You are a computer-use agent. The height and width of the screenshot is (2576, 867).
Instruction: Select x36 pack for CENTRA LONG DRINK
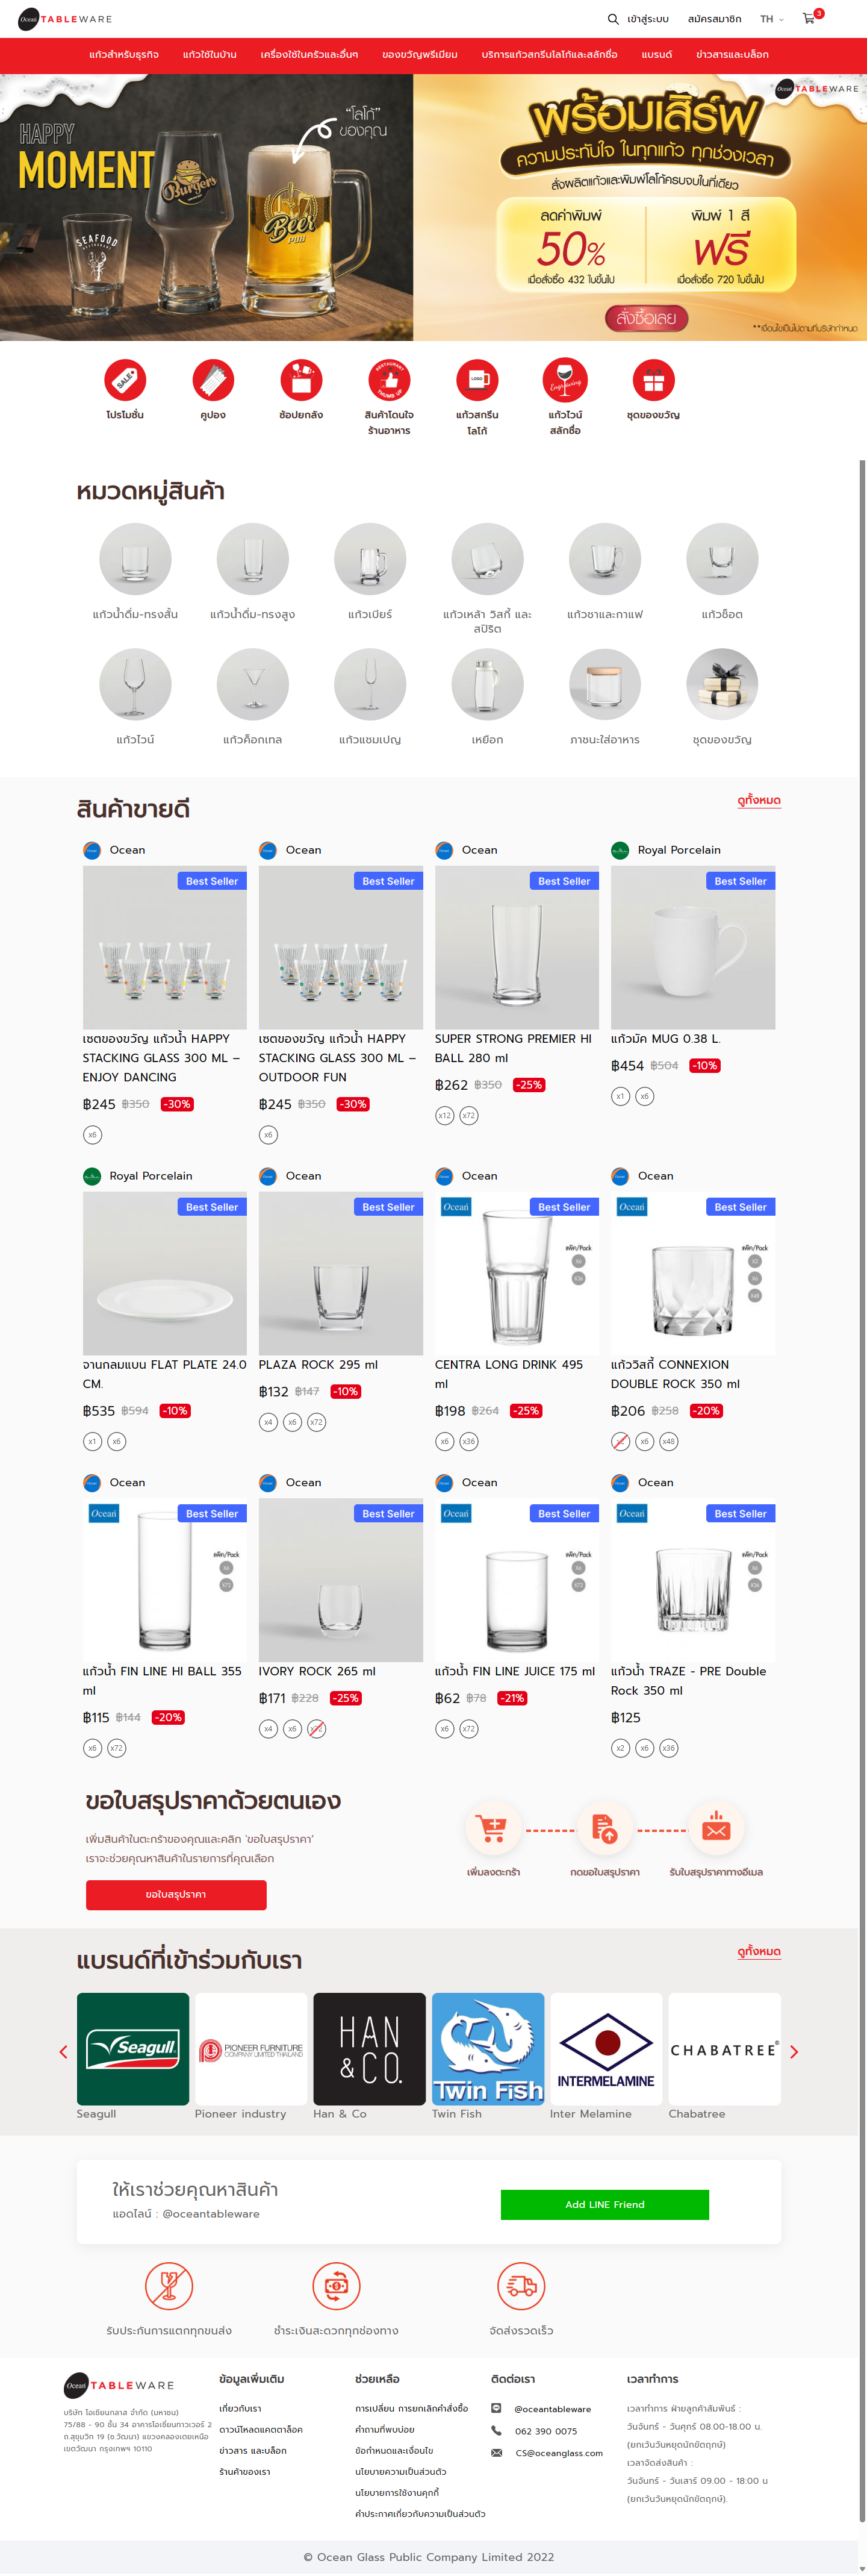tap(468, 1441)
